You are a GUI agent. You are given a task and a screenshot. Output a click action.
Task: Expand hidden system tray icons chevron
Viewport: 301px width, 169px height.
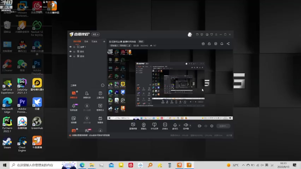click(x=243, y=165)
